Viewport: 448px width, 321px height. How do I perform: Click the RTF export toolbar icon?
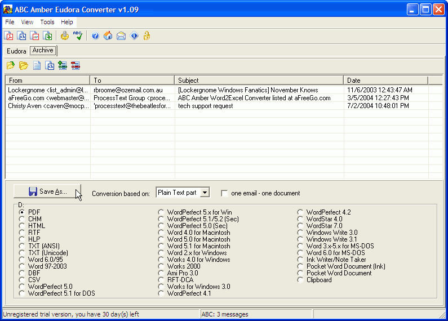coord(34,35)
